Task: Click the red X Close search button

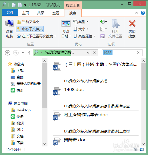Action: pyautogui.click(x=132, y=29)
